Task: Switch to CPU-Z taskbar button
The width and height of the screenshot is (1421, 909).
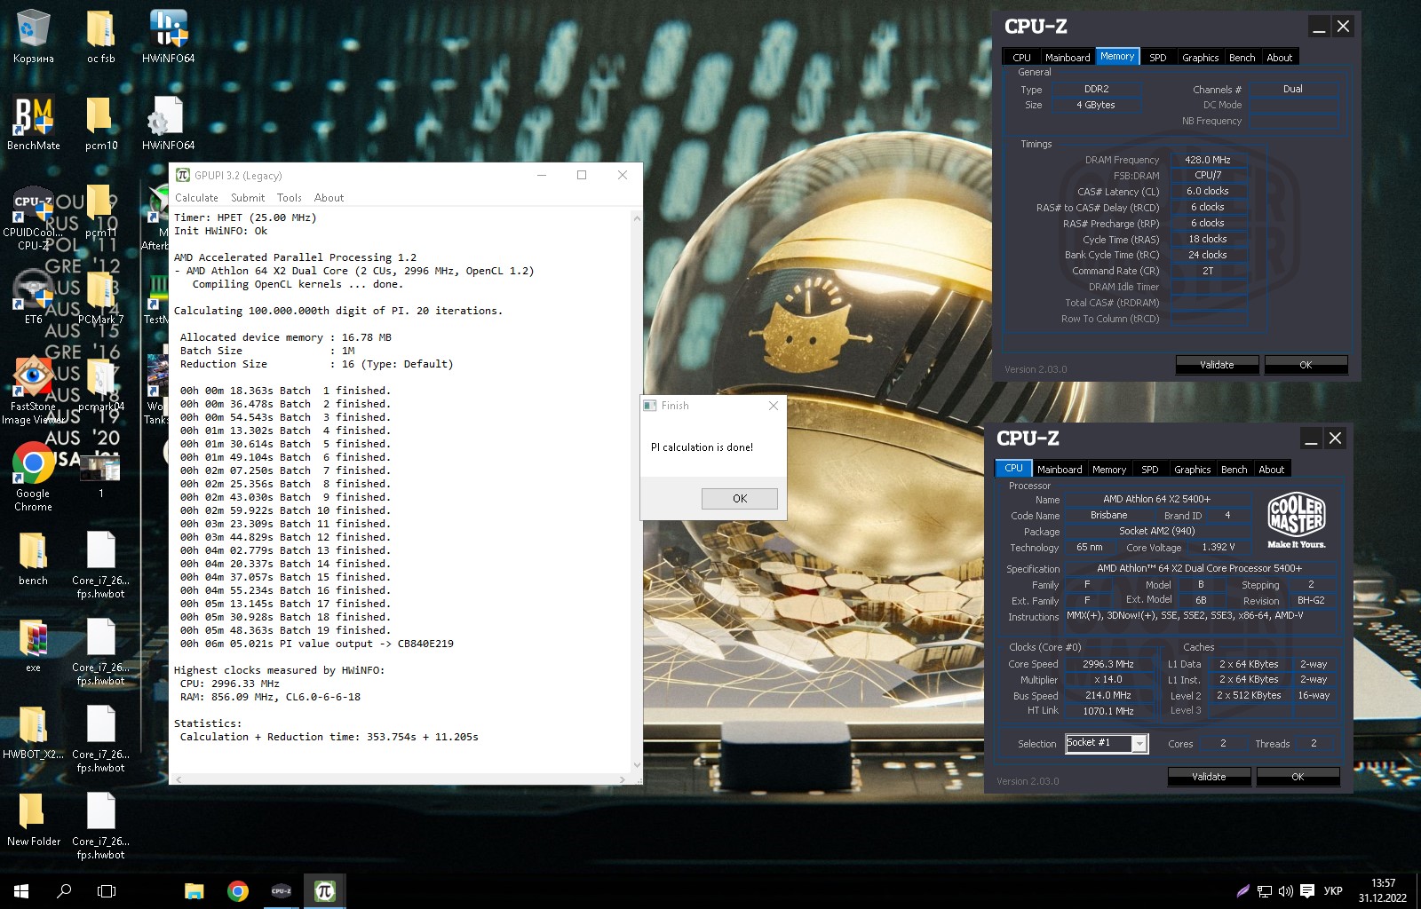Action: 281,891
